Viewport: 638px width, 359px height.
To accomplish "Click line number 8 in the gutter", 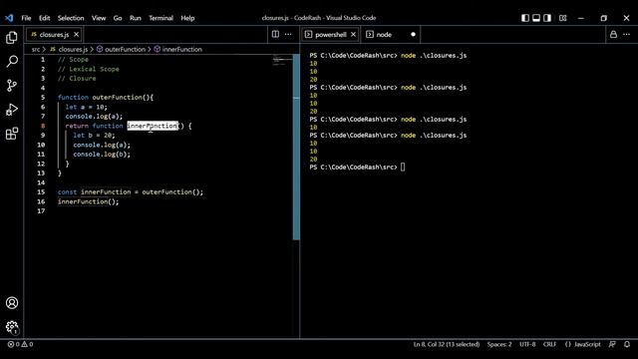I will coord(43,126).
